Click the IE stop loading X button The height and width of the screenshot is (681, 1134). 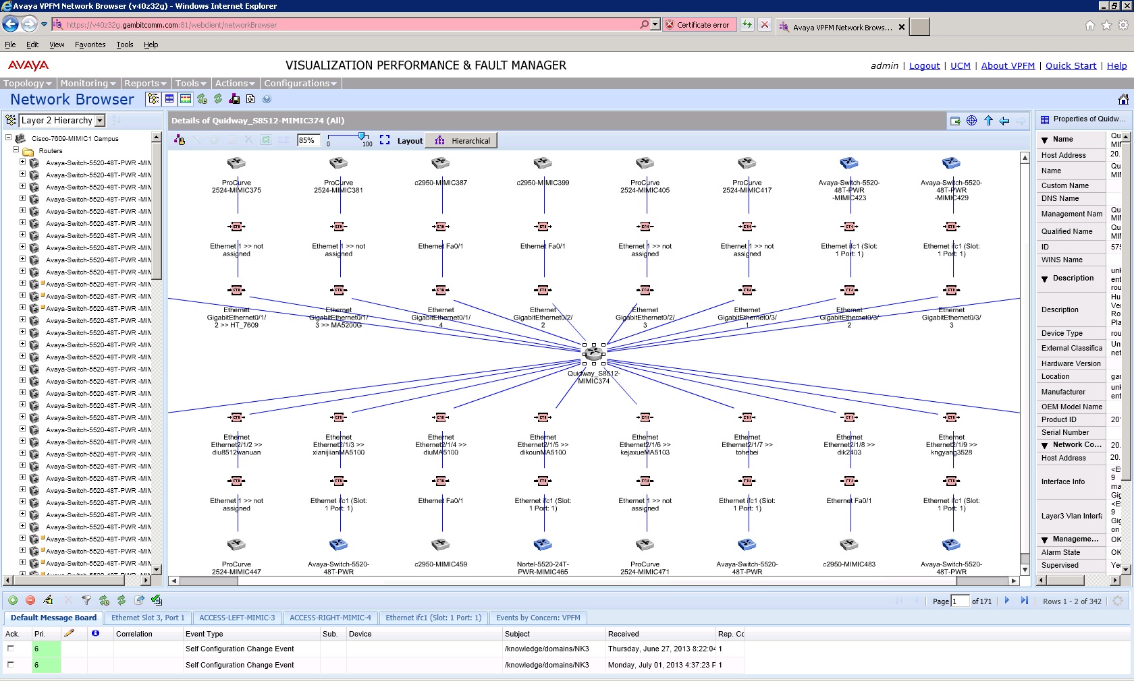(764, 25)
